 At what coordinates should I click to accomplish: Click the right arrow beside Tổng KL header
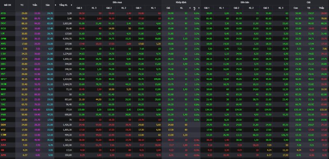pos(72,5)
